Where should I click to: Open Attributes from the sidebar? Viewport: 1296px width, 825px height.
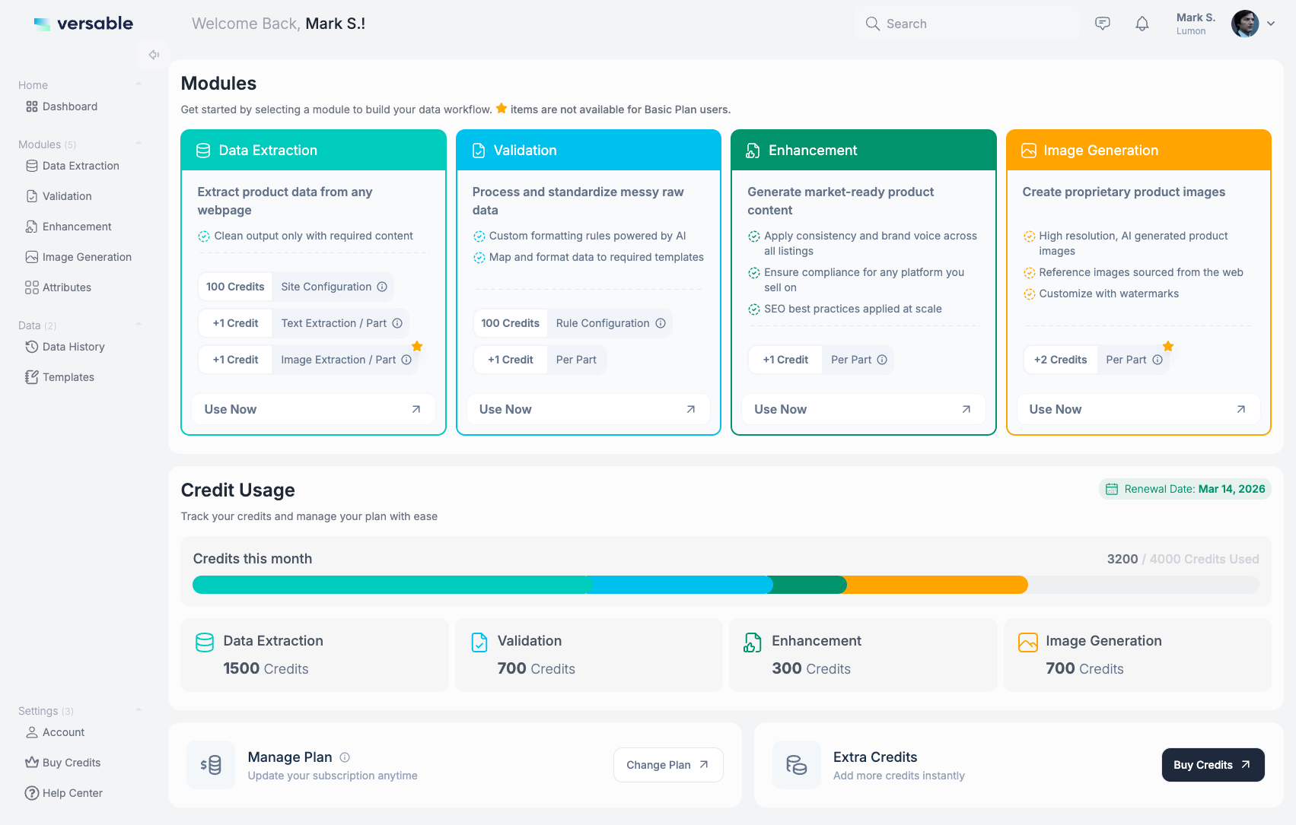coord(66,287)
